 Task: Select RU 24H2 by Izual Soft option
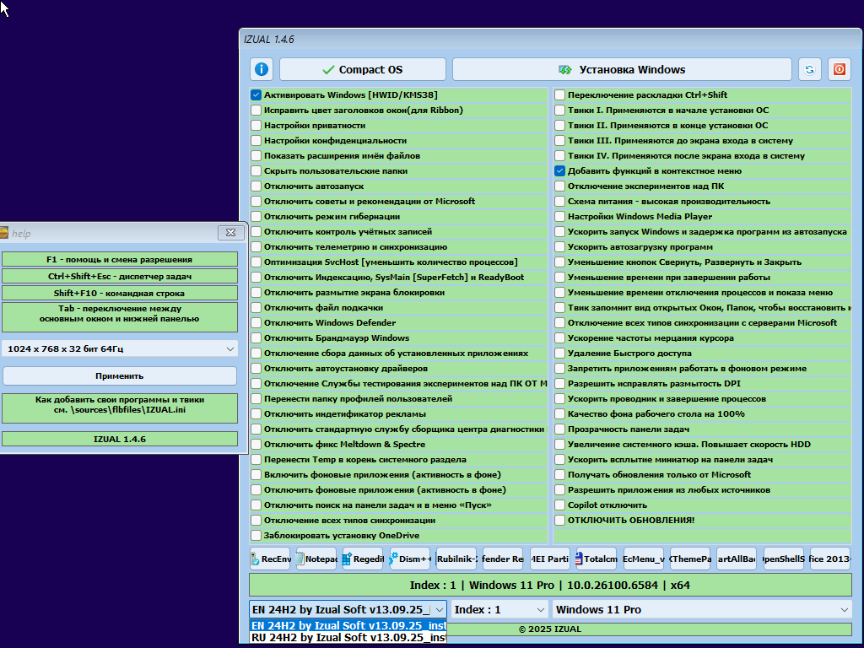[348, 638]
